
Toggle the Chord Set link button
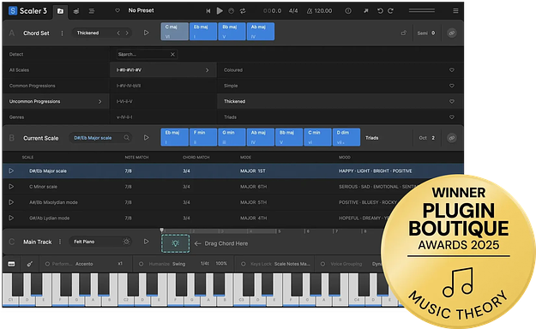pyautogui.click(x=452, y=33)
